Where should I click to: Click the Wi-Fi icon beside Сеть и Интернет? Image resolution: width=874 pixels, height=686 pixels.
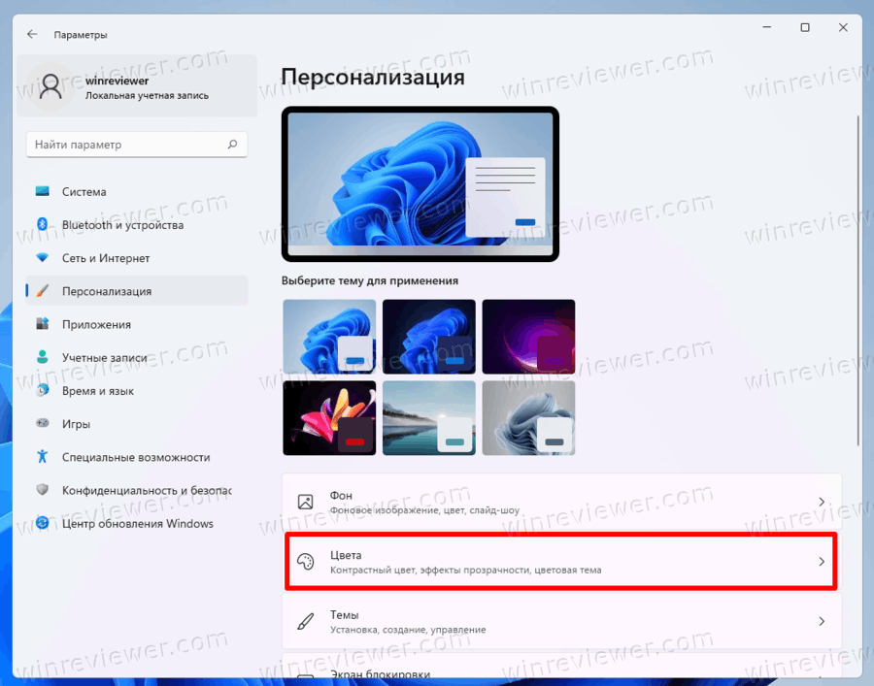pyautogui.click(x=43, y=258)
